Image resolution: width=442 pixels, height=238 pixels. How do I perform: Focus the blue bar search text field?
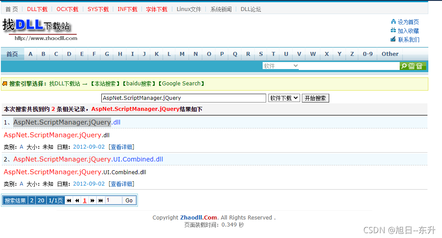(349, 66)
